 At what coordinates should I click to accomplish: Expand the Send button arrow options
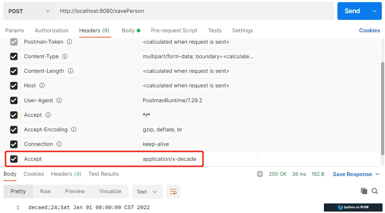click(x=375, y=11)
